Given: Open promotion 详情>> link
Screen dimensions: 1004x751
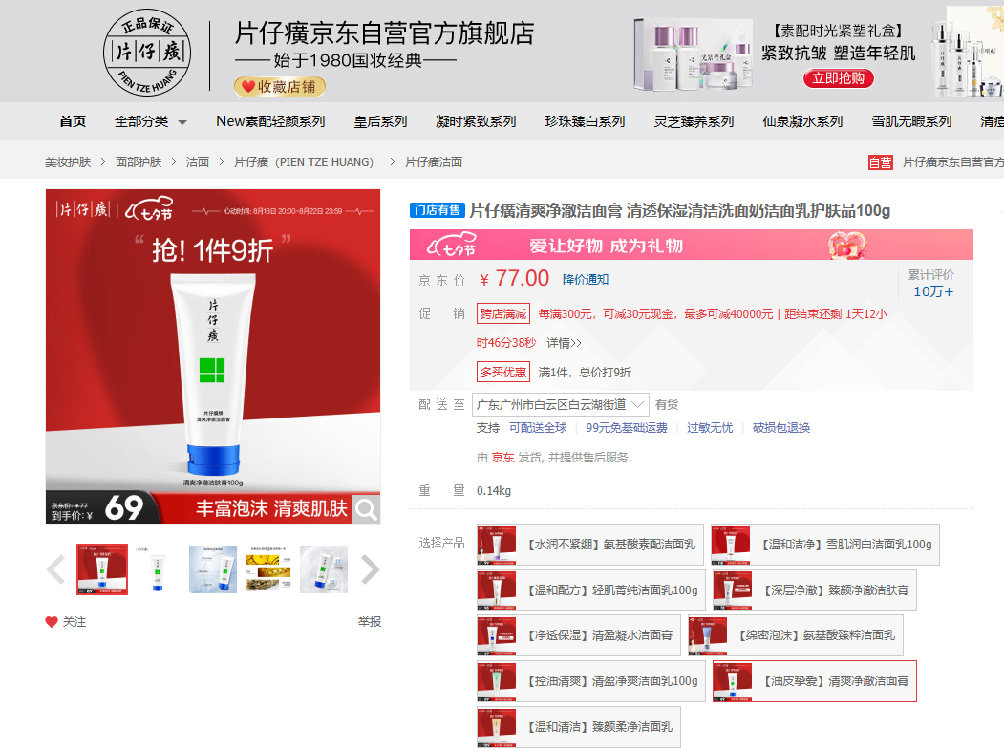Looking at the screenshot, I should pyautogui.click(x=564, y=343).
